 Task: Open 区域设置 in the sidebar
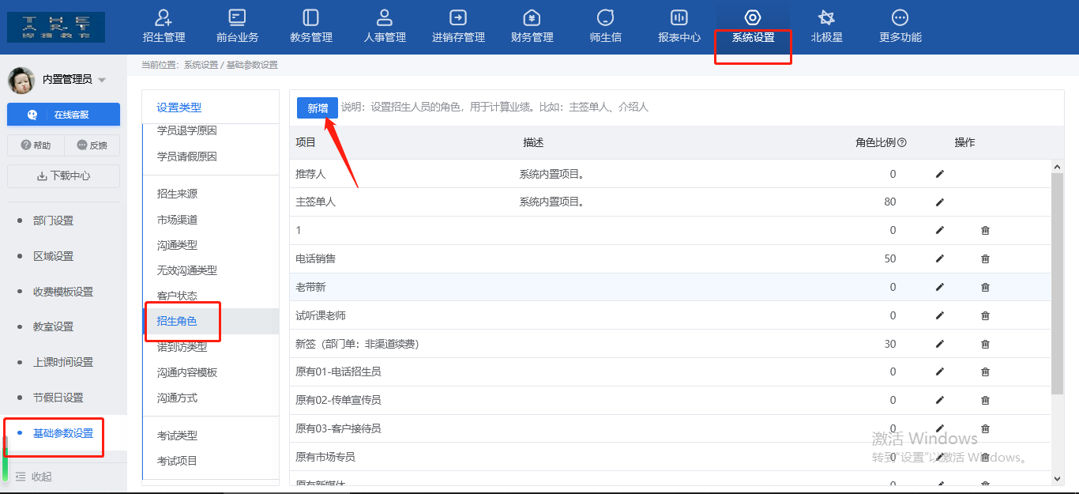53,256
